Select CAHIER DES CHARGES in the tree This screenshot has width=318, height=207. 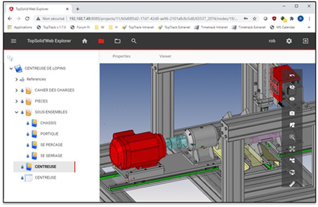click(54, 90)
